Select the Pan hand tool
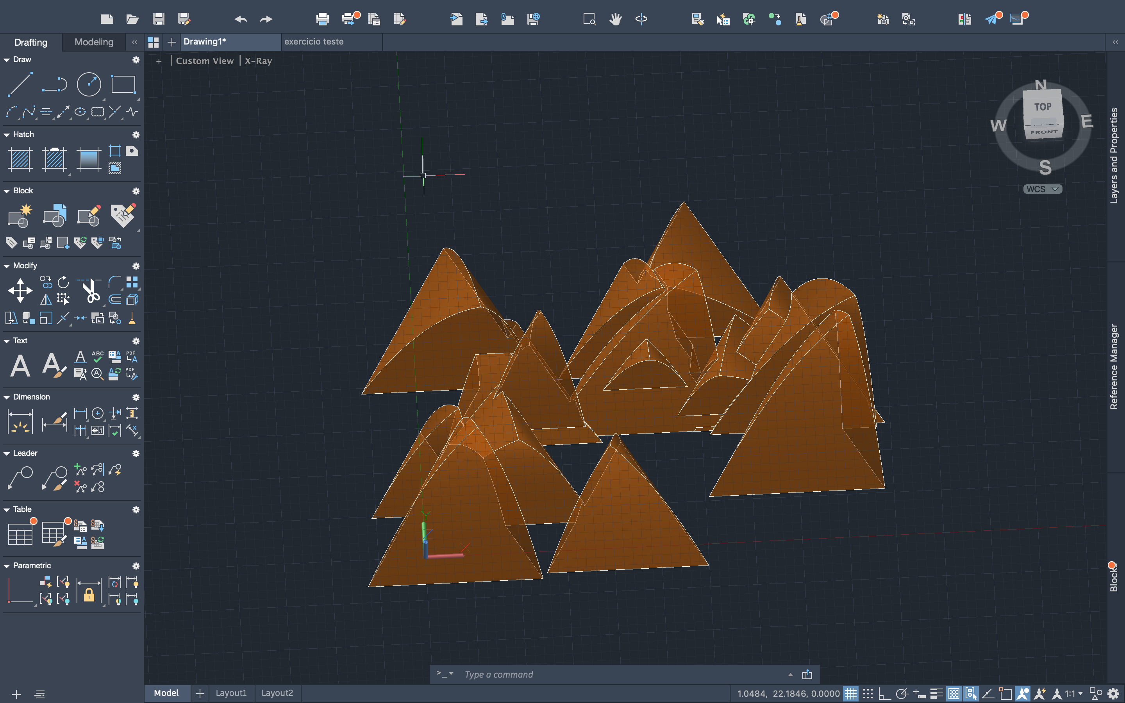1125x703 pixels. click(616, 19)
